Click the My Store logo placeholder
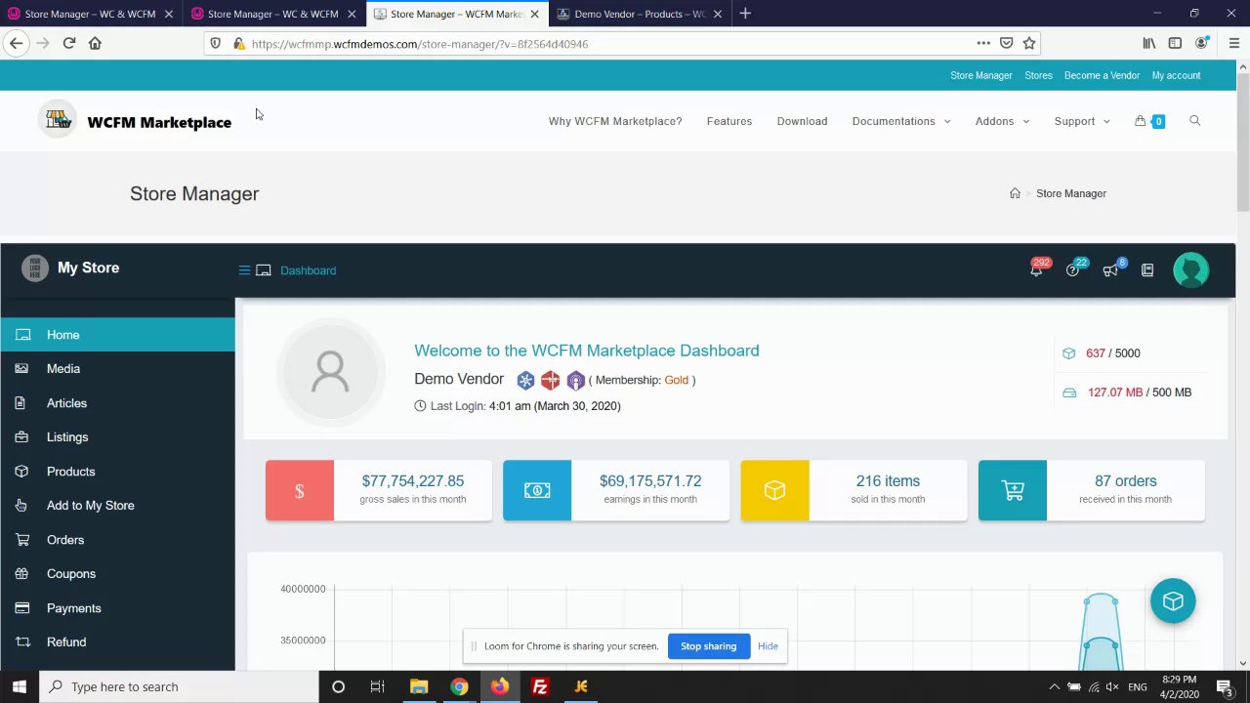The width and height of the screenshot is (1250, 703). coord(35,268)
